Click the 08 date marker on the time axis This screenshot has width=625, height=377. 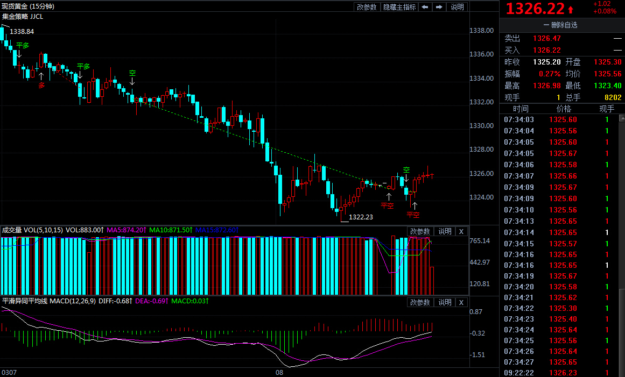[279, 373]
